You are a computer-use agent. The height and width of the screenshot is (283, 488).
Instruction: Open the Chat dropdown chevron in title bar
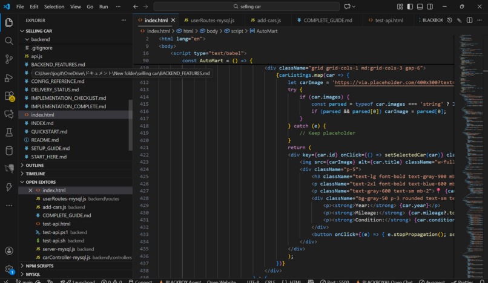click(354, 7)
